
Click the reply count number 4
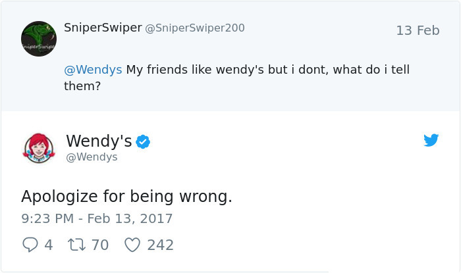click(48, 245)
